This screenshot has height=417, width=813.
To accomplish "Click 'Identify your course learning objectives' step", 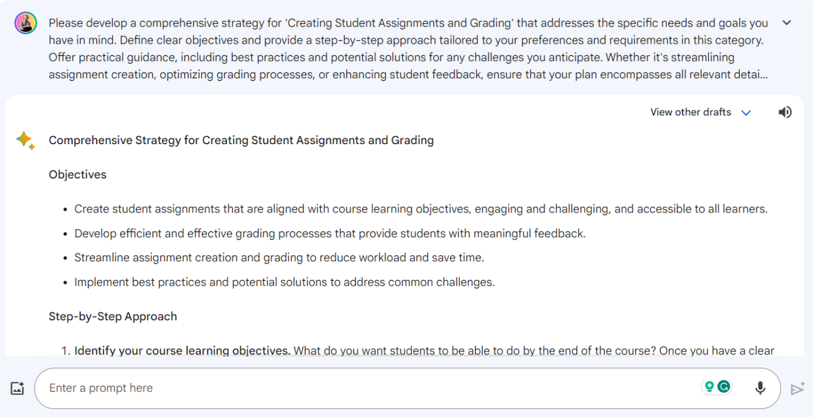I will point(182,351).
